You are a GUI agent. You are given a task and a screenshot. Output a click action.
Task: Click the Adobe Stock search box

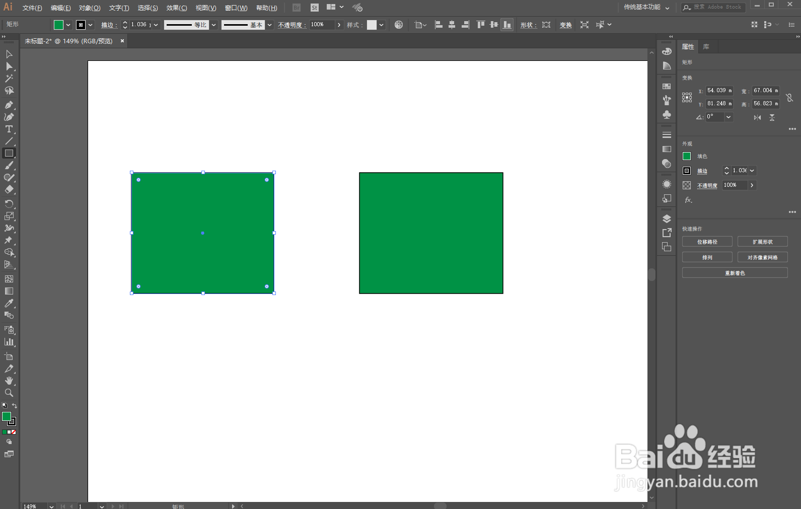point(713,7)
